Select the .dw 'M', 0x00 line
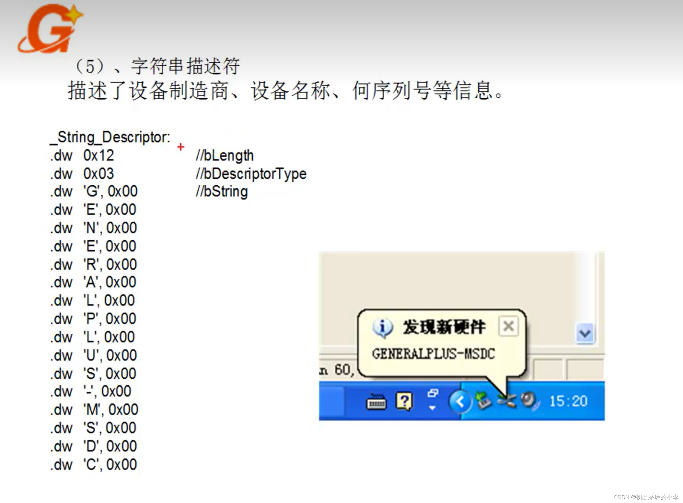Viewport: 683px width, 503px height. click(94, 410)
